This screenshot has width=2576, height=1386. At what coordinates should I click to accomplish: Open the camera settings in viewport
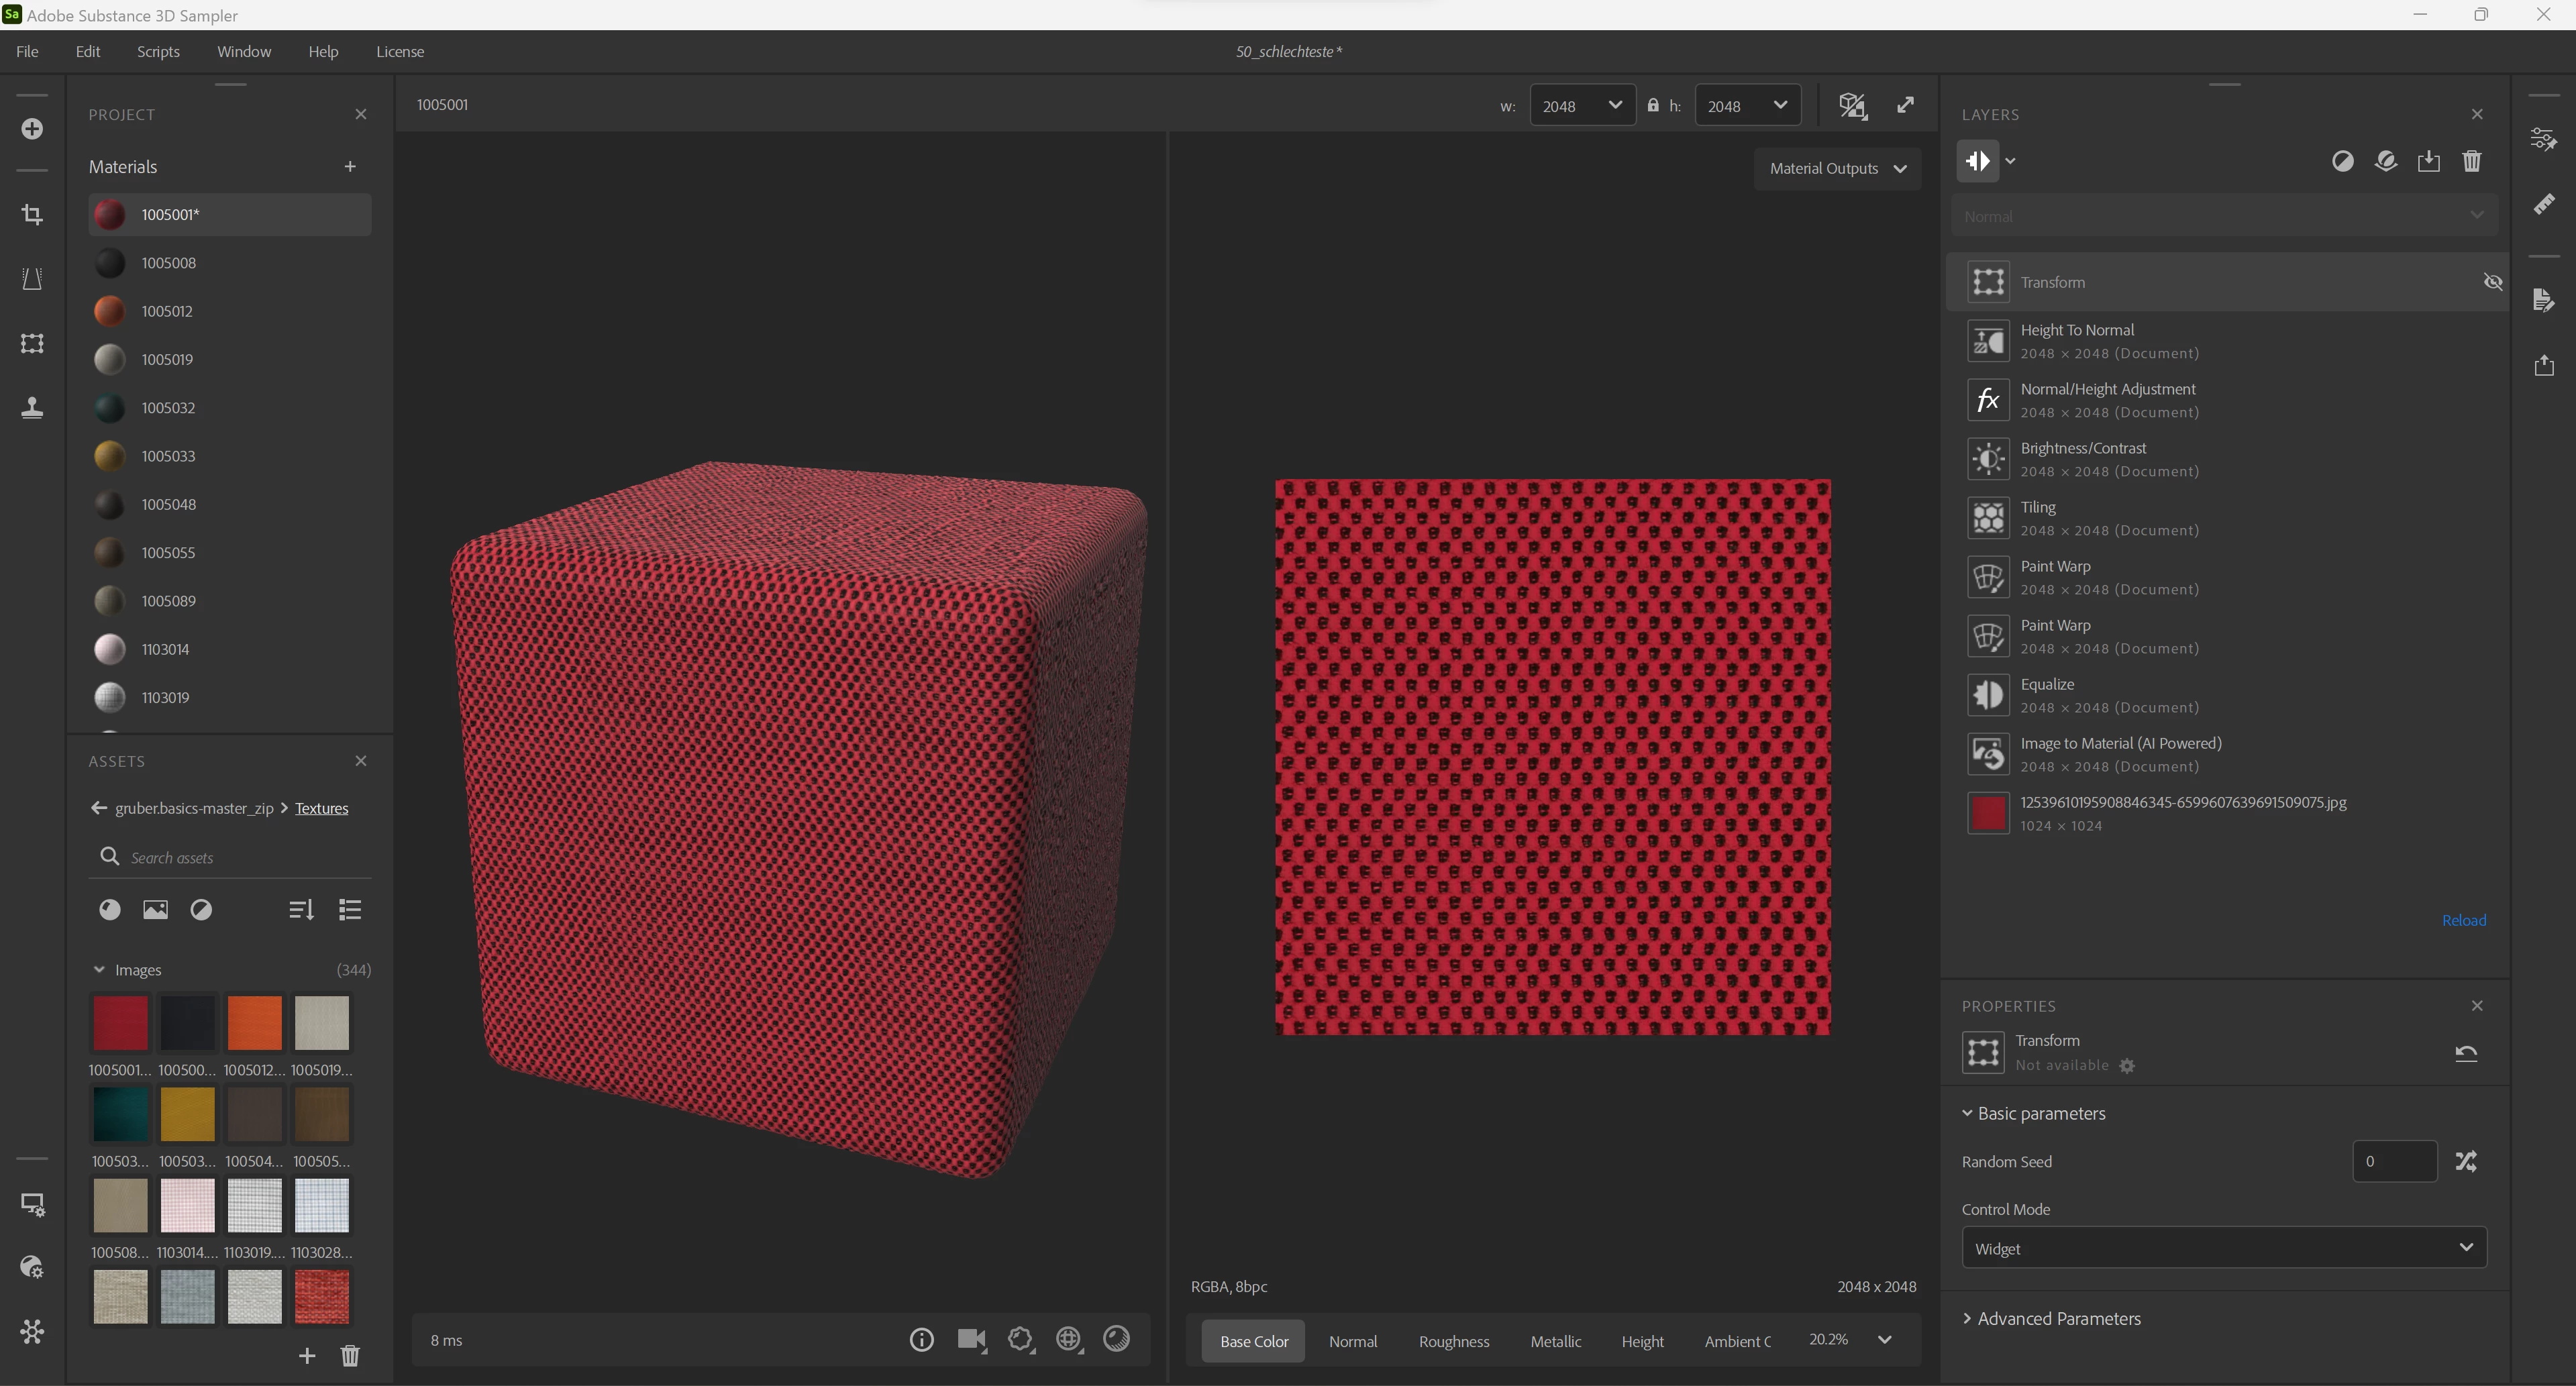tap(971, 1339)
